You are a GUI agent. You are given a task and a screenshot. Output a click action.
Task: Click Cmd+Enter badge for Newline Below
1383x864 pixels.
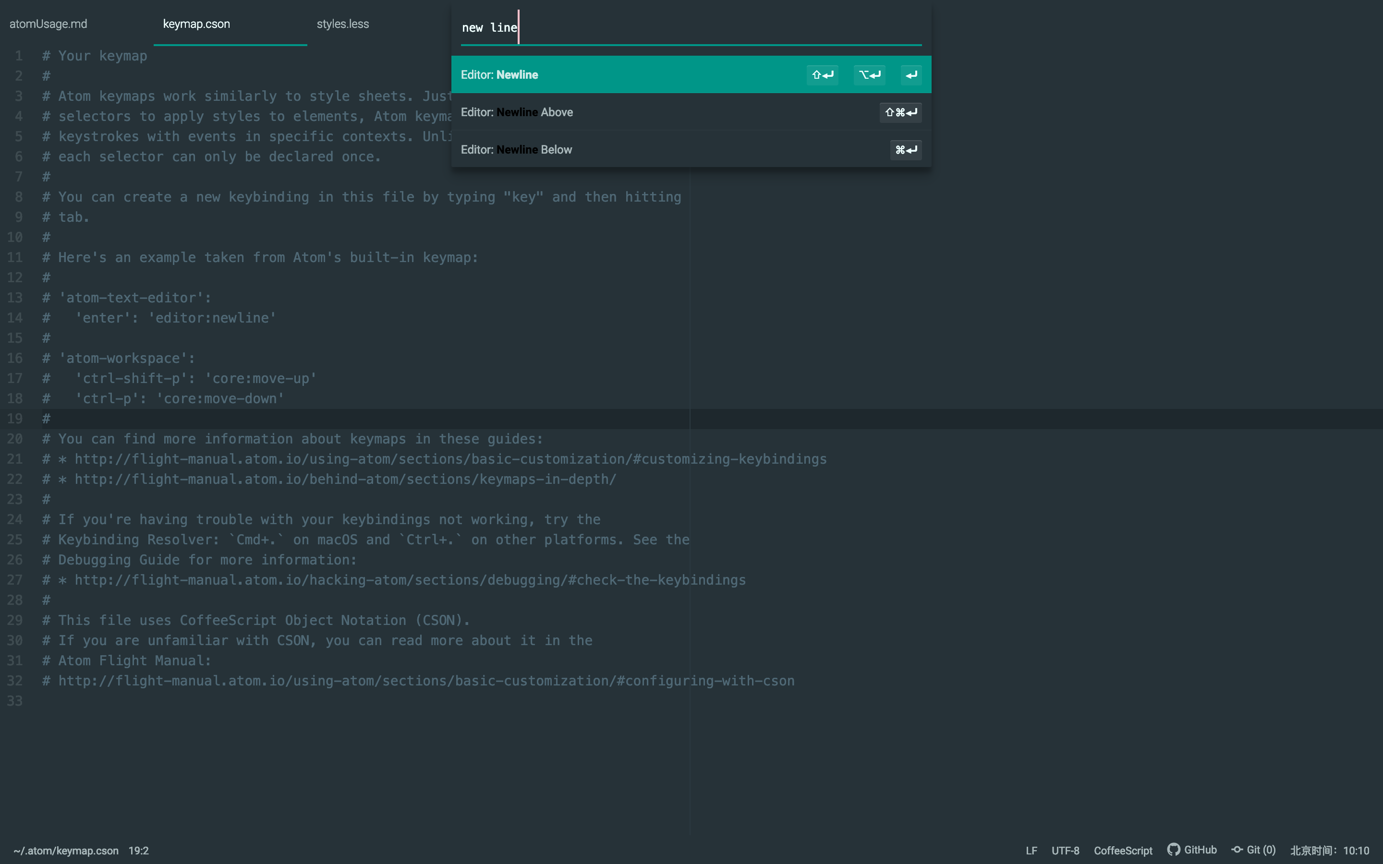(x=905, y=150)
